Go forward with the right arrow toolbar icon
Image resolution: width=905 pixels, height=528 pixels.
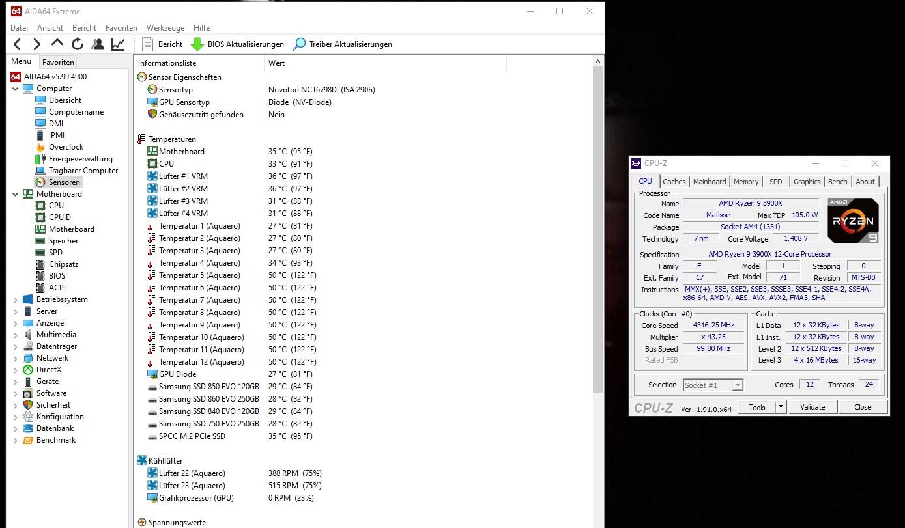[37, 44]
